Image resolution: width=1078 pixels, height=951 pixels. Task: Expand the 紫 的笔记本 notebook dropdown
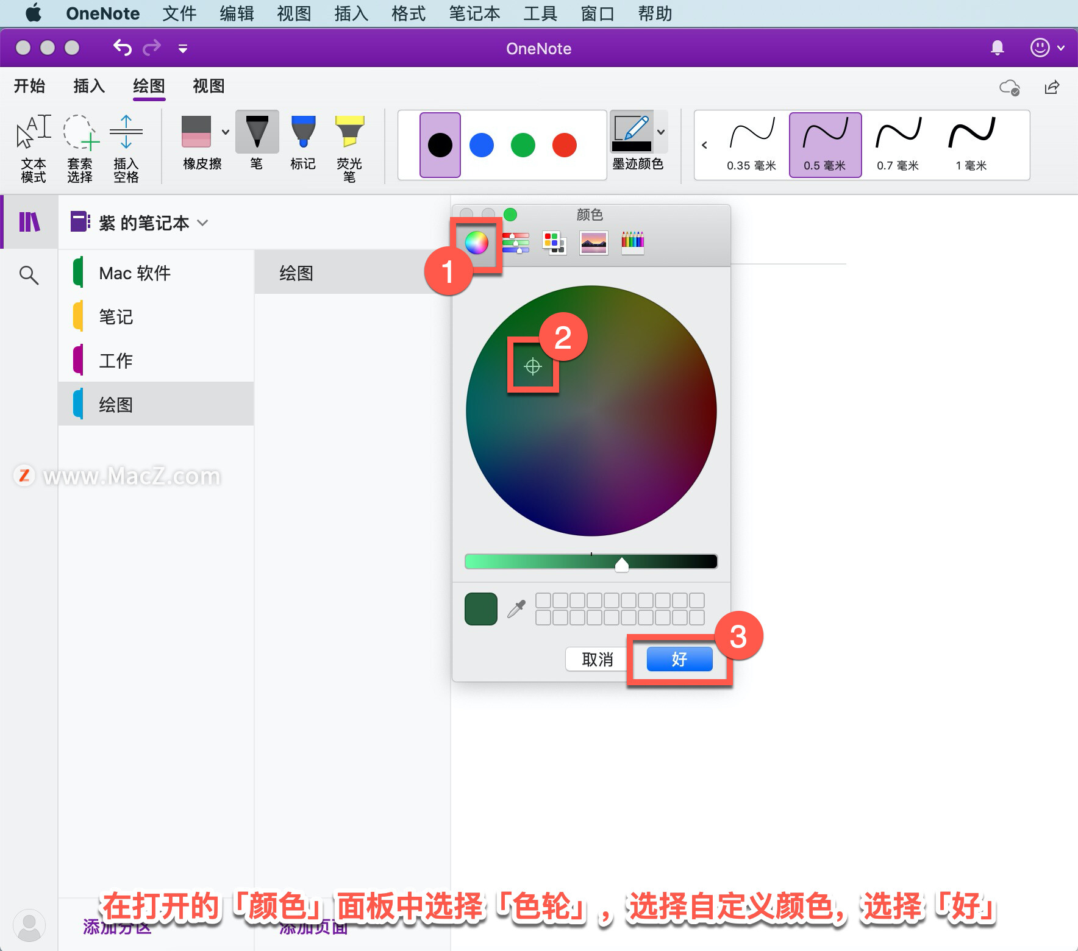point(203,223)
